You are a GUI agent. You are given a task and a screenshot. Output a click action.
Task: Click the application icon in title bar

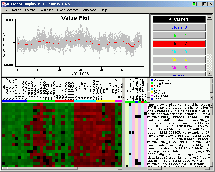(4, 4)
